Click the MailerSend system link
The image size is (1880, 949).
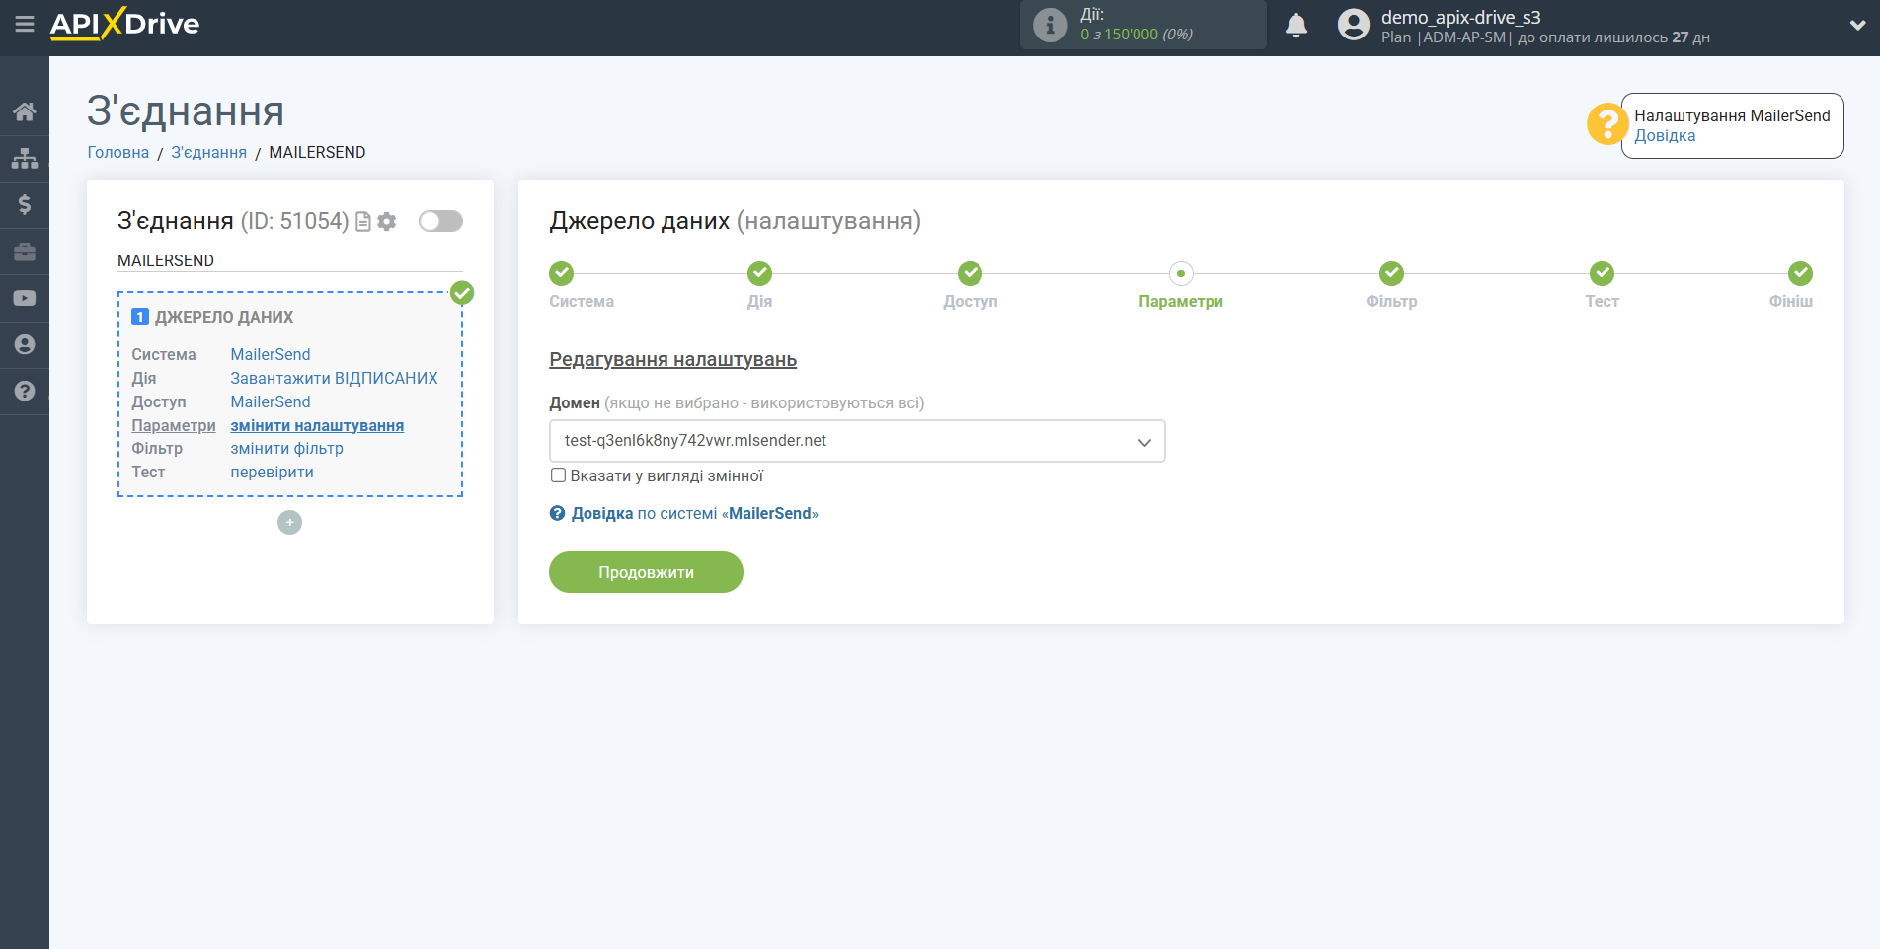coord(271,354)
